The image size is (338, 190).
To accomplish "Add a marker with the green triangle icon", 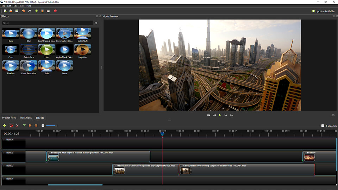I will pos(24,126).
